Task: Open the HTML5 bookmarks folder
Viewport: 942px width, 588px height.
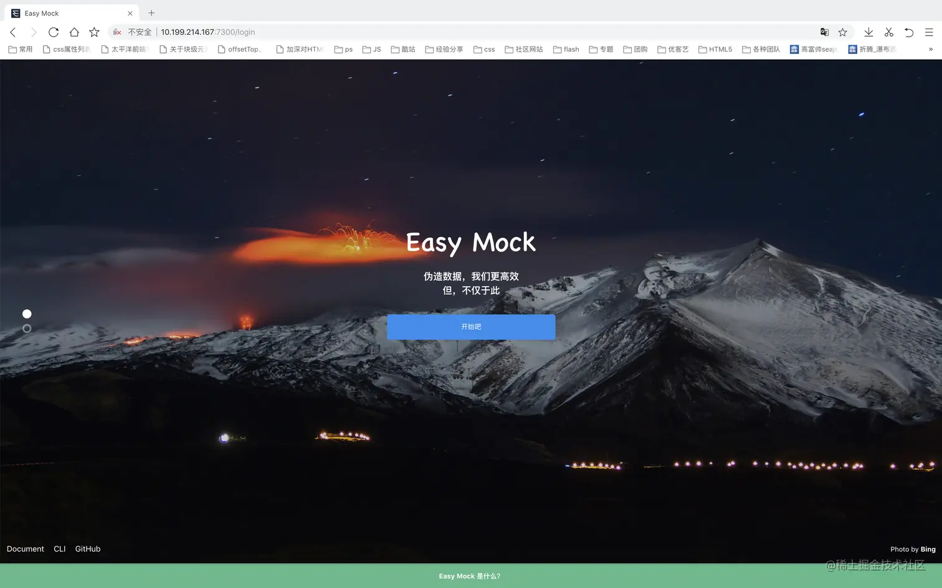Action: click(x=715, y=49)
